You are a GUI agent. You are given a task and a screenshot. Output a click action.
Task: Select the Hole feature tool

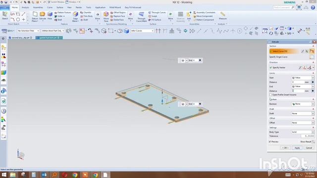(x=50, y=16)
